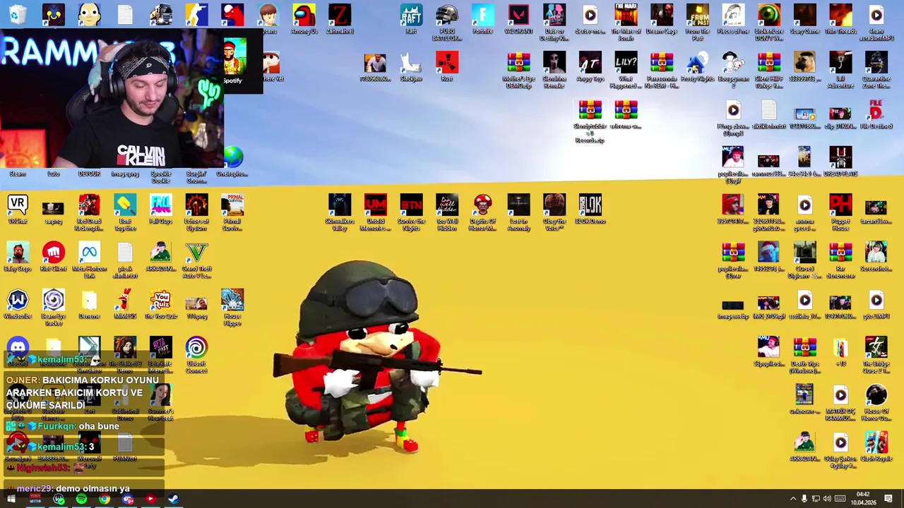Open the Angry Toys shortcut
Image resolution: width=904 pixels, height=508 pixels.
590,67
